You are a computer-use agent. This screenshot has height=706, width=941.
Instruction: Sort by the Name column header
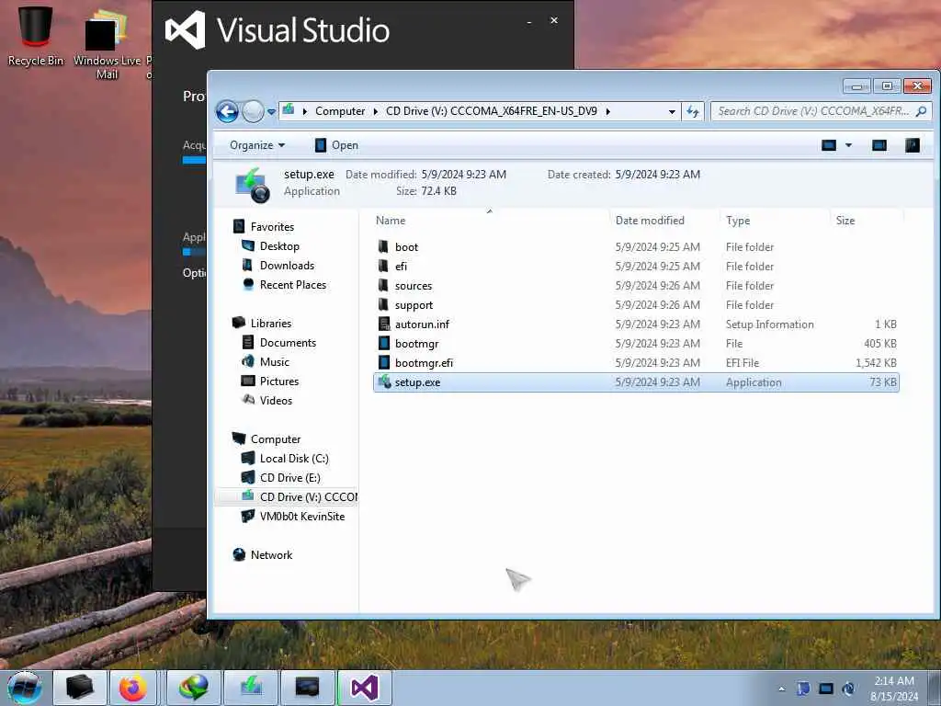390,221
